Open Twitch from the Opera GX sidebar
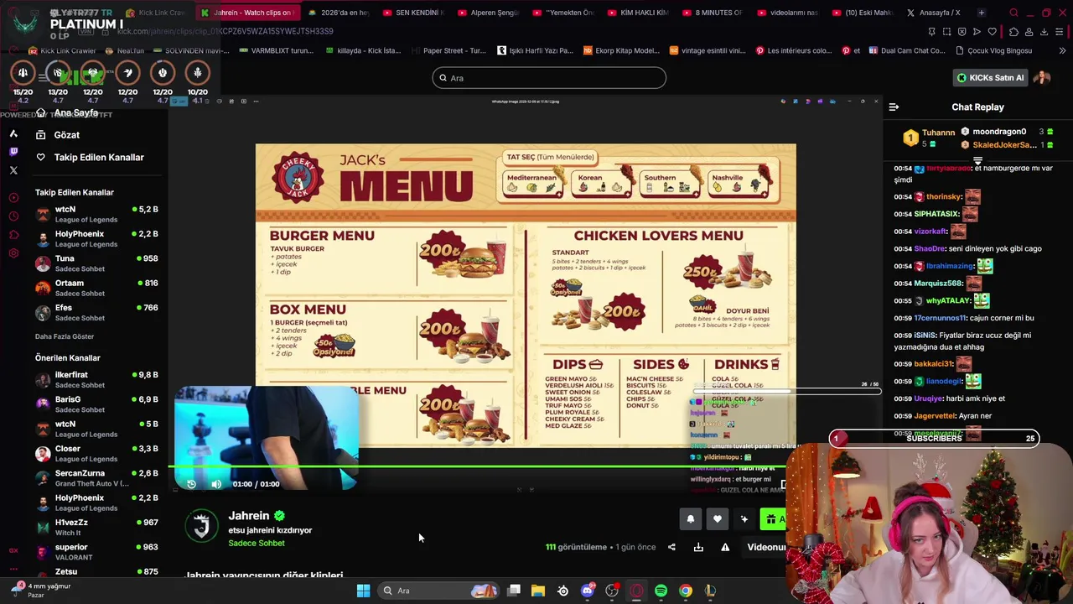This screenshot has height=604, width=1073. click(13, 152)
